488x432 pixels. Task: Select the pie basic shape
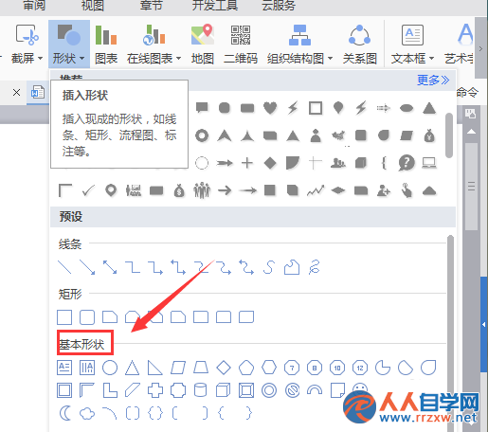click(x=383, y=368)
